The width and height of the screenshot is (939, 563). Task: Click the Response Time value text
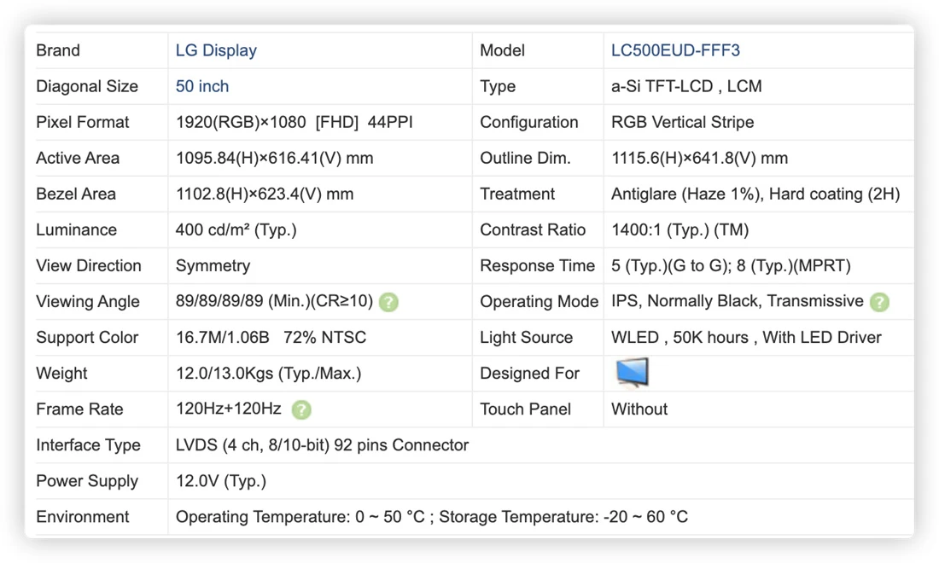(731, 265)
